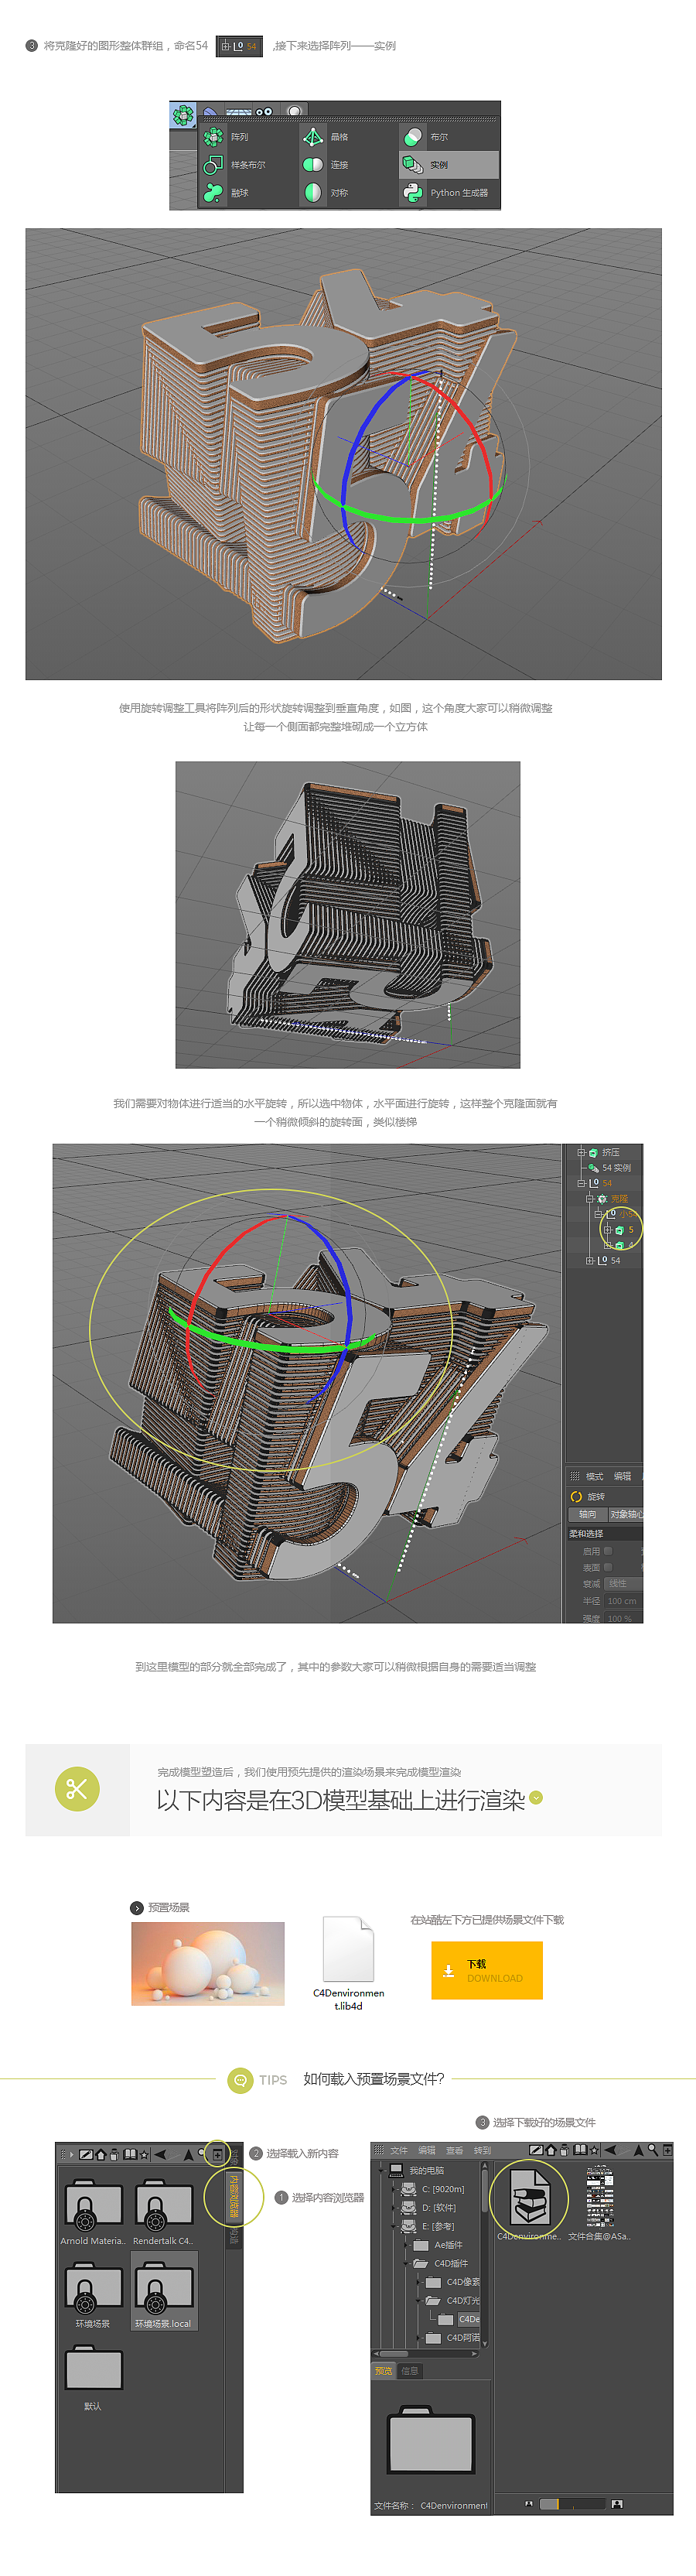This screenshot has height=2576, width=696.
Task: Pick the 布尔 (Boole) generator
Action: (439, 137)
